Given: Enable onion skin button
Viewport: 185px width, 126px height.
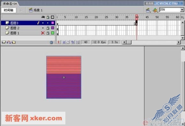Looking at the screenshot, I should [x=64, y=42].
